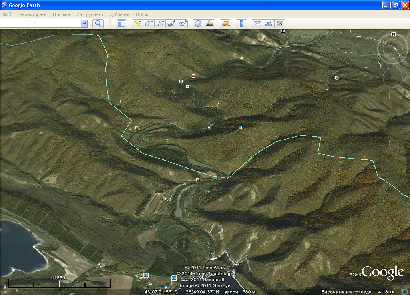This screenshot has width=410, height=295.
Task: Click the search magnifier button
Action: [x=98, y=24]
